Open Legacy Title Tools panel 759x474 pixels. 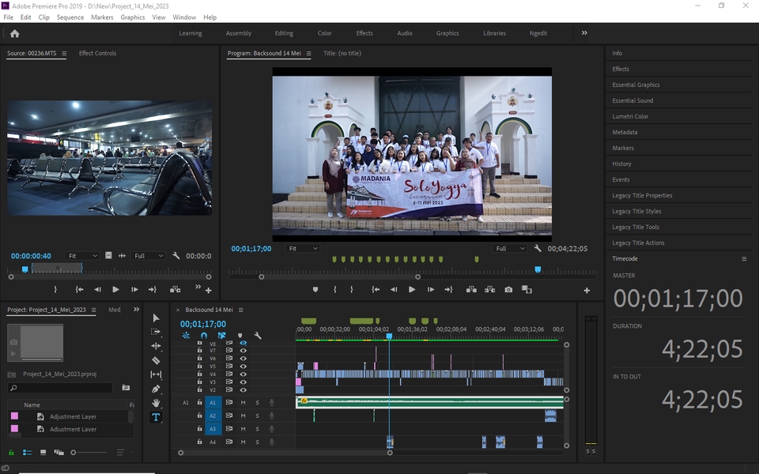(x=636, y=227)
